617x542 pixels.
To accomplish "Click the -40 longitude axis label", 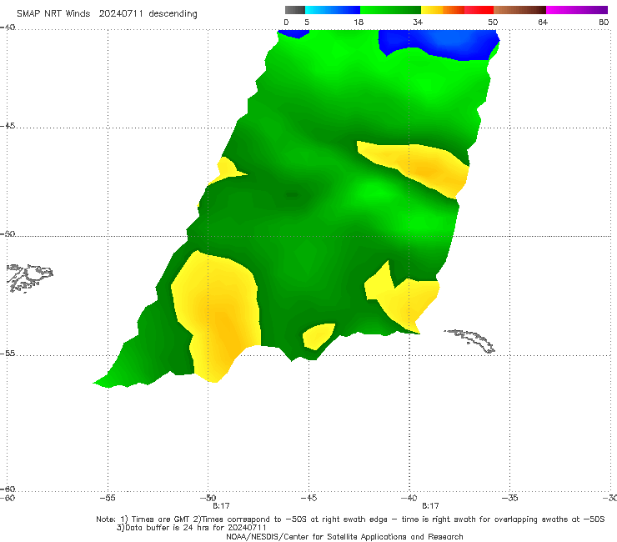I will [x=409, y=498].
